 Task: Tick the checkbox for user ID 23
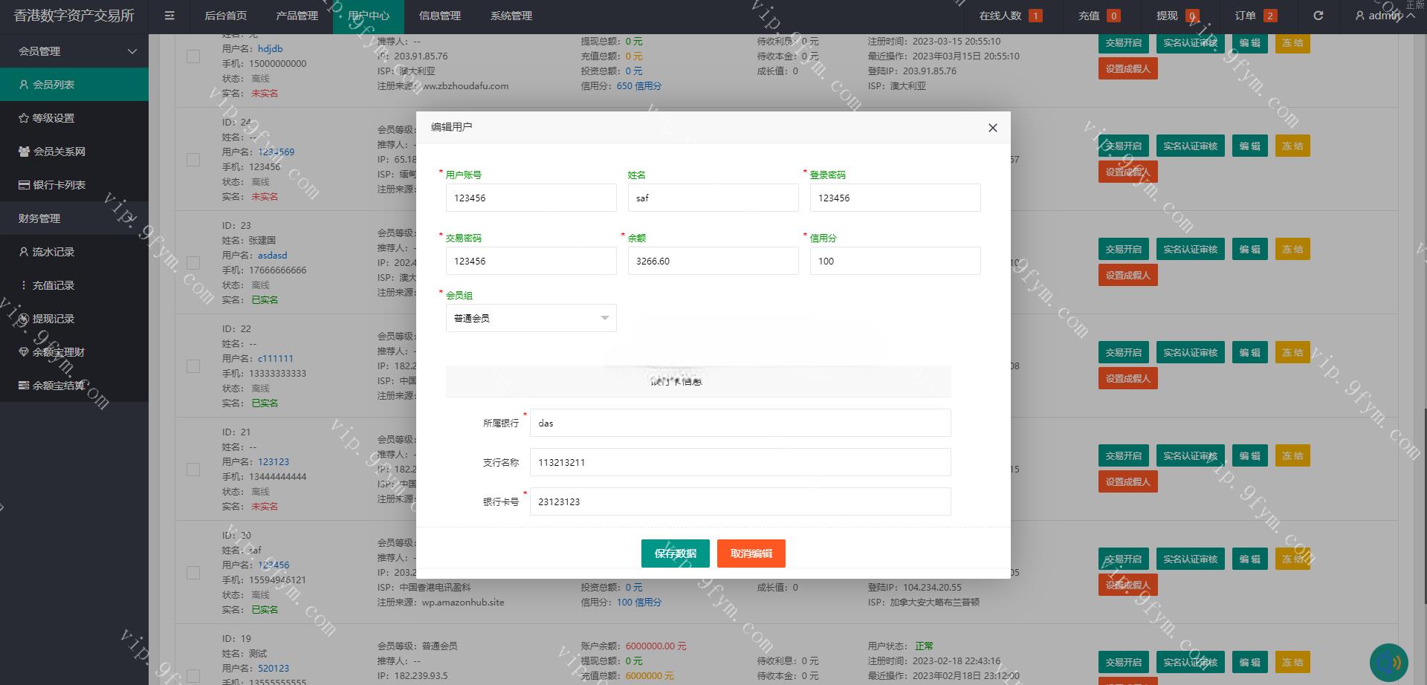click(x=193, y=263)
